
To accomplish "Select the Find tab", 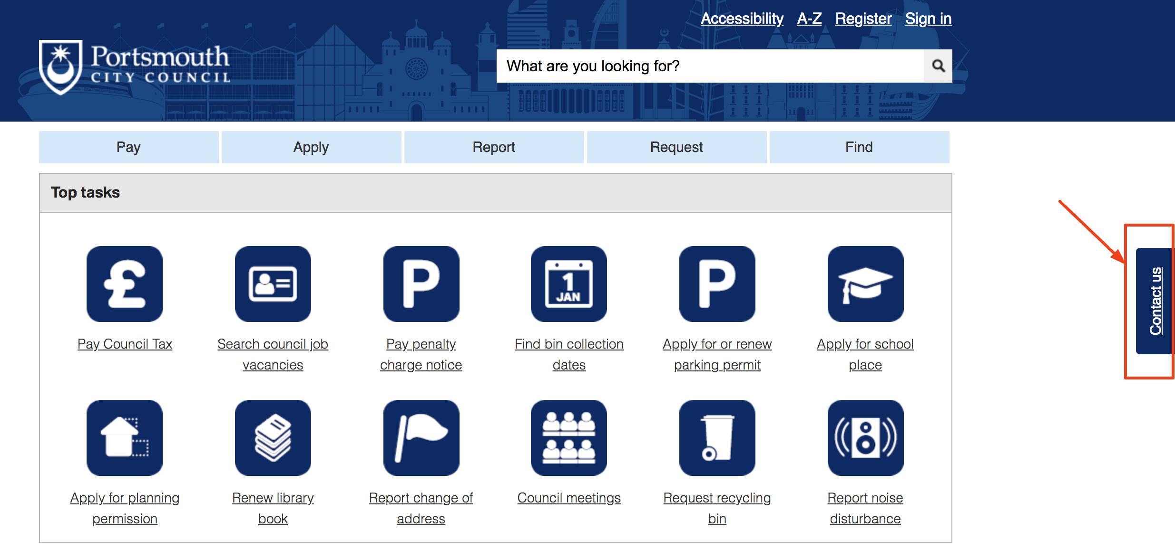I will 859,147.
